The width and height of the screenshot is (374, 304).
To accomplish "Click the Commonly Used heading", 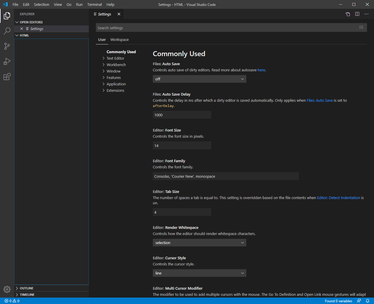I will pyautogui.click(x=179, y=54).
